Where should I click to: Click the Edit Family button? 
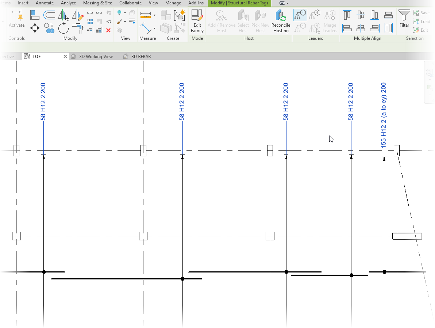click(x=197, y=21)
